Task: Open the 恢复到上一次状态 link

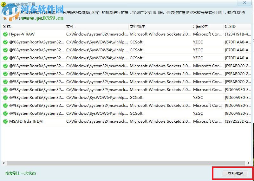Action: click(x=21, y=173)
